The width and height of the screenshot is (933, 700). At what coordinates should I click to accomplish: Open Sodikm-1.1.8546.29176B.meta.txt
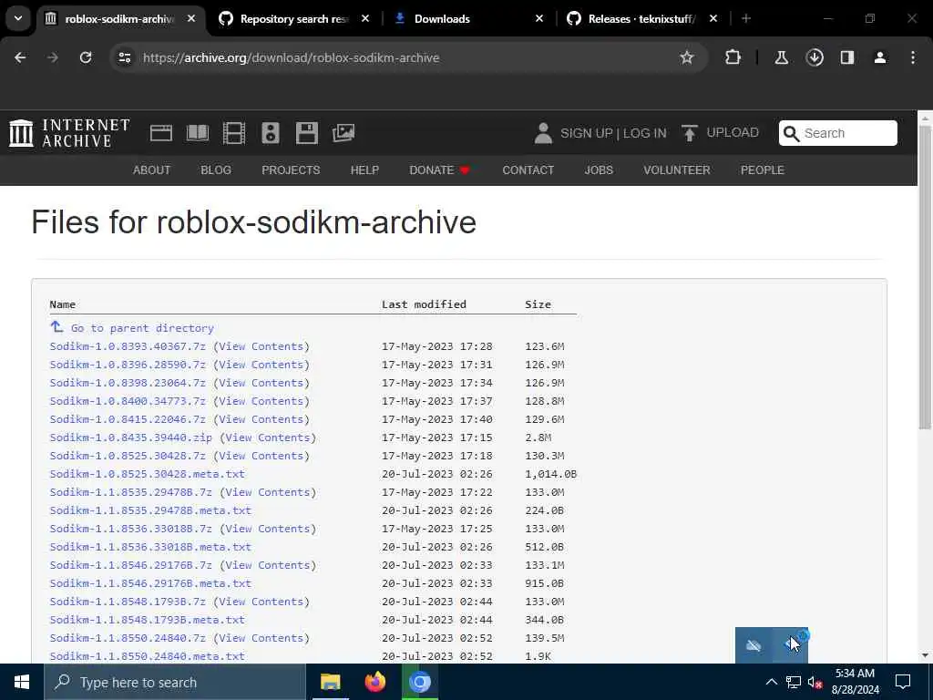point(150,583)
